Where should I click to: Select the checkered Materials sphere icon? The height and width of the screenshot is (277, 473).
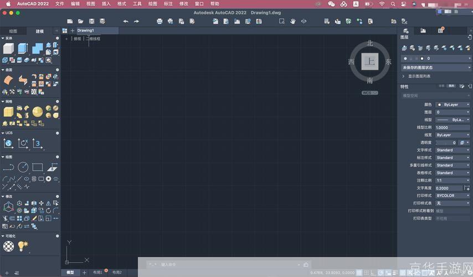(8, 246)
